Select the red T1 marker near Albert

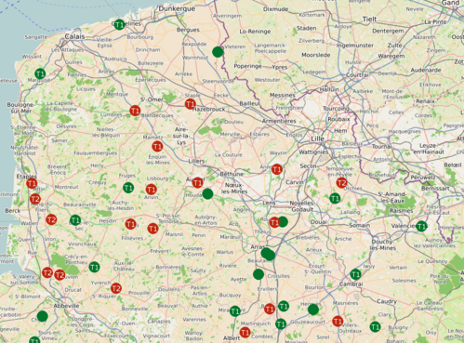(x=245, y=333)
